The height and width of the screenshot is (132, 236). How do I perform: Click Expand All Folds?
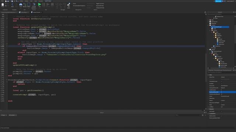pyautogui.click(x=100, y=6)
